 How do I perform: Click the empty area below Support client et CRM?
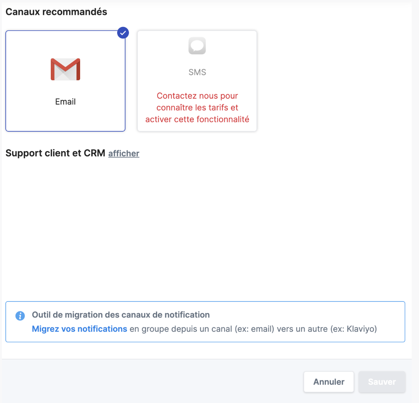[x=206, y=225]
